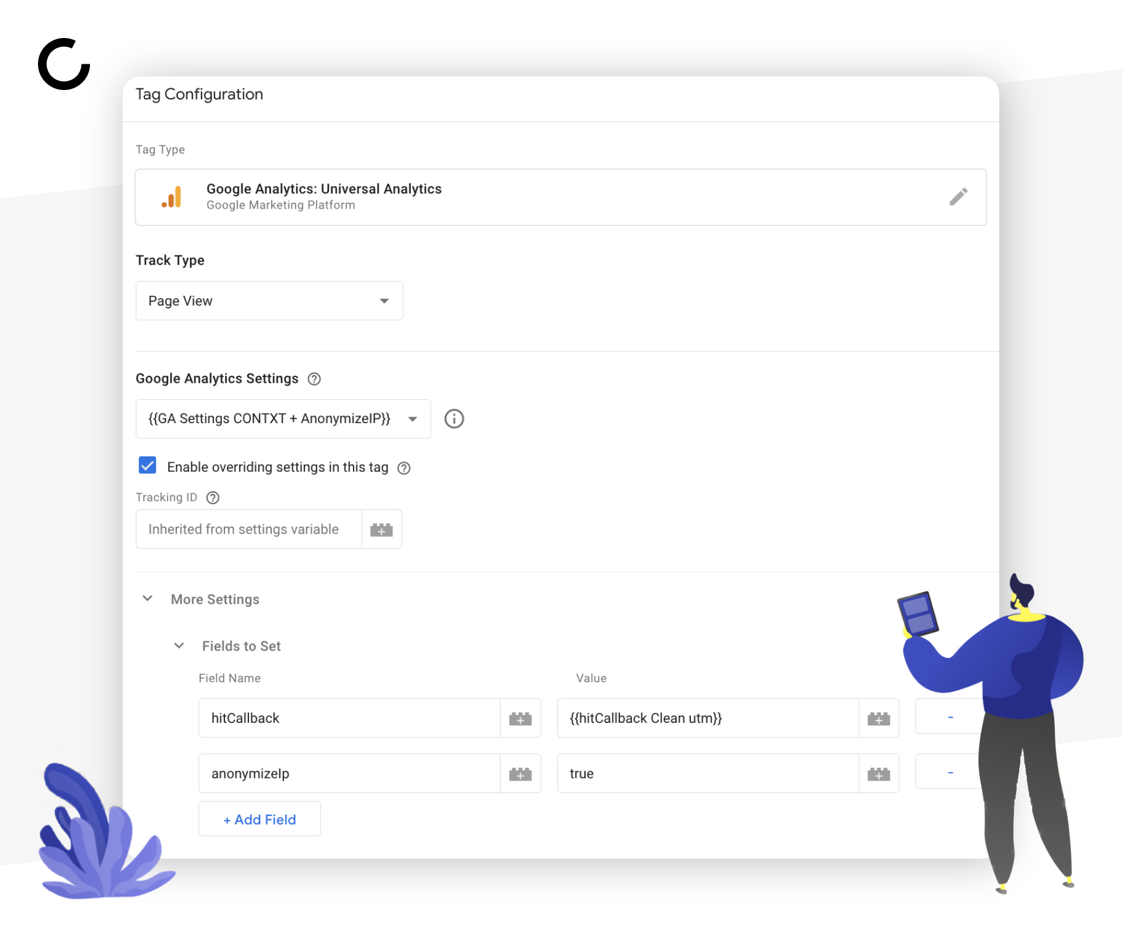Click the Track Type label
This screenshot has height=935, width=1122.
pos(170,261)
